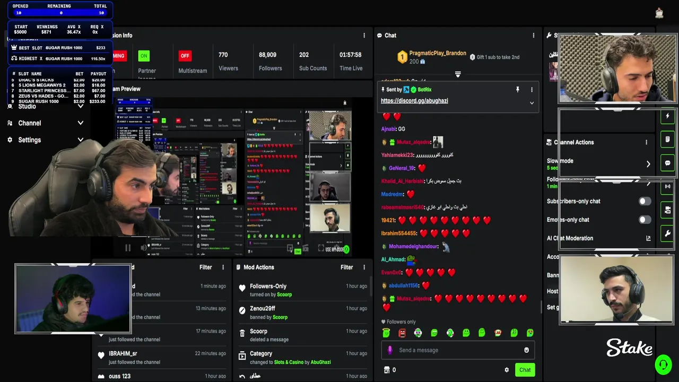Viewport: 679px width, 382px height.
Task: Click collapse arrows above pinned message
Action: pyautogui.click(x=458, y=74)
